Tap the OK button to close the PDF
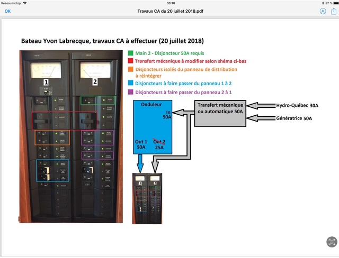This screenshot has height=258, width=339. tap(7, 11)
